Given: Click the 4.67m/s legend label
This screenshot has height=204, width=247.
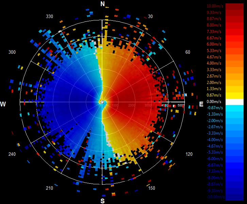Looking at the screenshot, I should 214,57.
